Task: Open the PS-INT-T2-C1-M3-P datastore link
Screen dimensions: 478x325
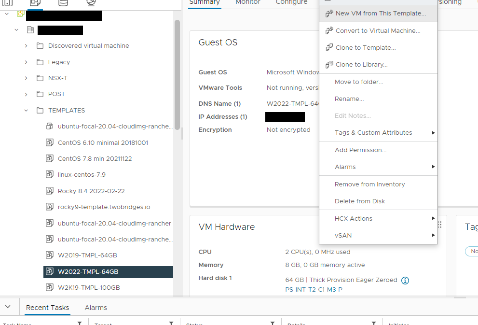Action: [314, 290]
